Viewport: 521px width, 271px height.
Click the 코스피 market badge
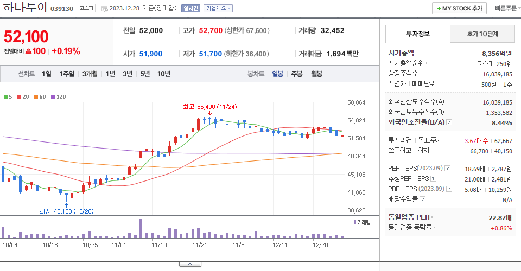tap(86, 8)
